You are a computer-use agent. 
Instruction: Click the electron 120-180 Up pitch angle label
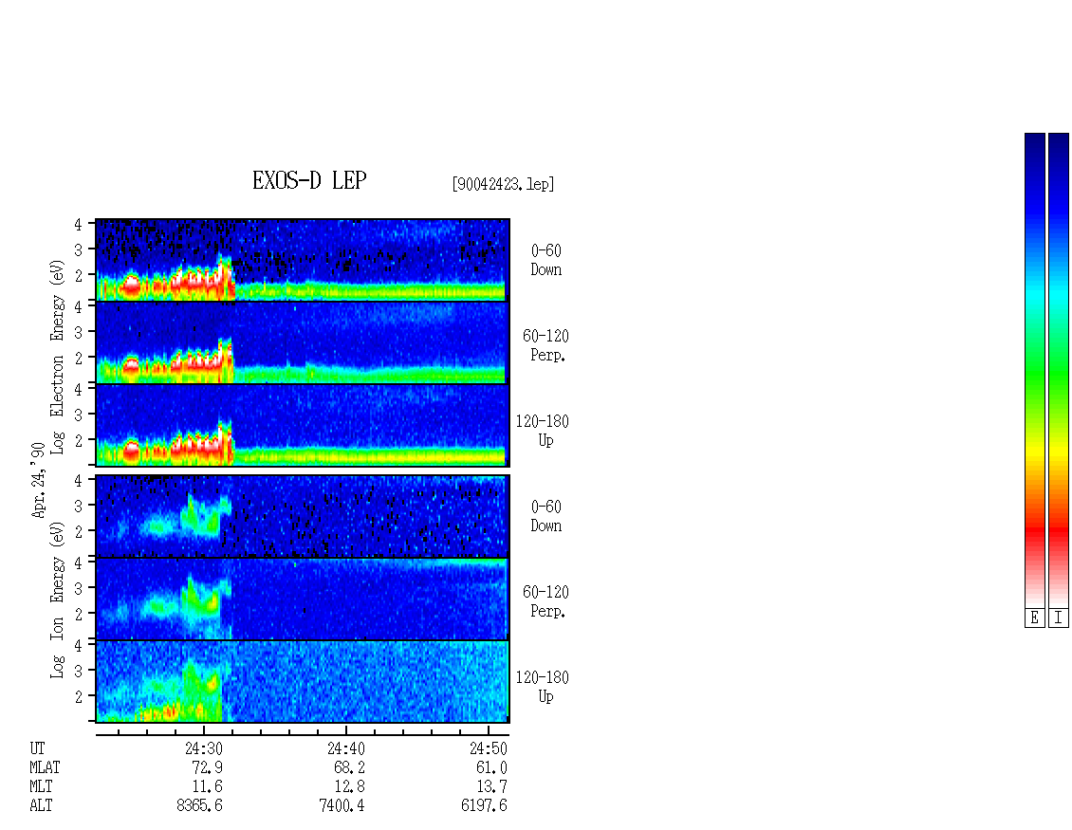tap(542, 431)
